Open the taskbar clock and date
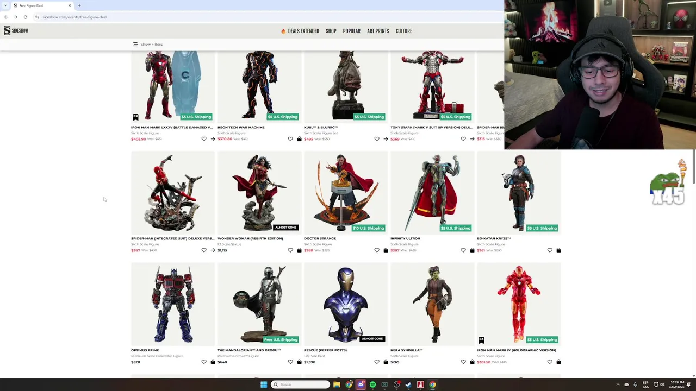Image resolution: width=696 pixels, height=391 pixels. point(678,384)
